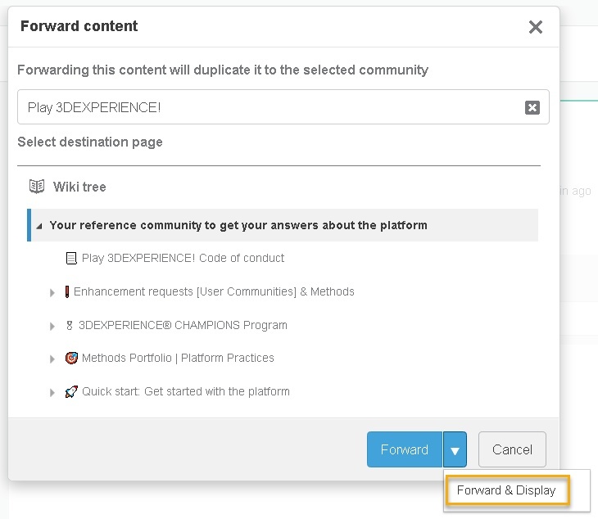
Task: Cancel the forward operation
Action: 512,449
